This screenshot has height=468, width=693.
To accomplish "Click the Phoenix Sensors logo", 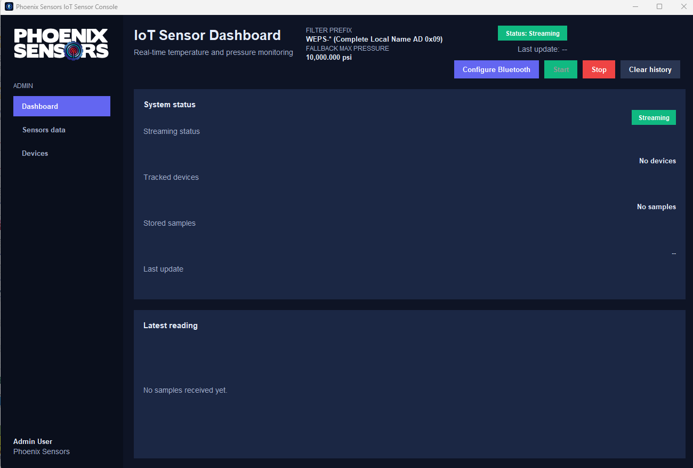I will pyautogui.click(x=61, y=44).
